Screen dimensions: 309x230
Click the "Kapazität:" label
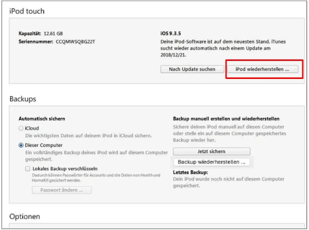point(30,34)
